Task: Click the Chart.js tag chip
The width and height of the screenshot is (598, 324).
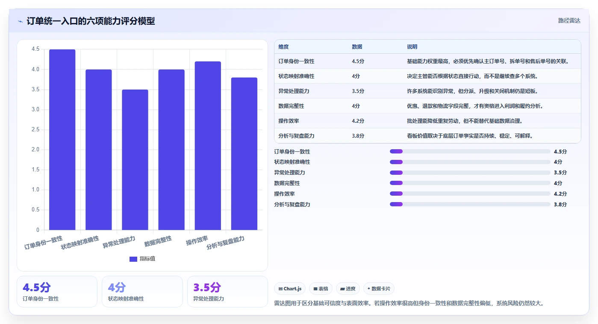Action: coord(290,289)
